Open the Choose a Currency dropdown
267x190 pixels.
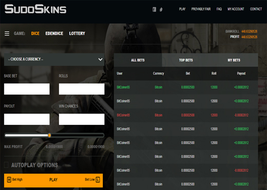point(54,60)
